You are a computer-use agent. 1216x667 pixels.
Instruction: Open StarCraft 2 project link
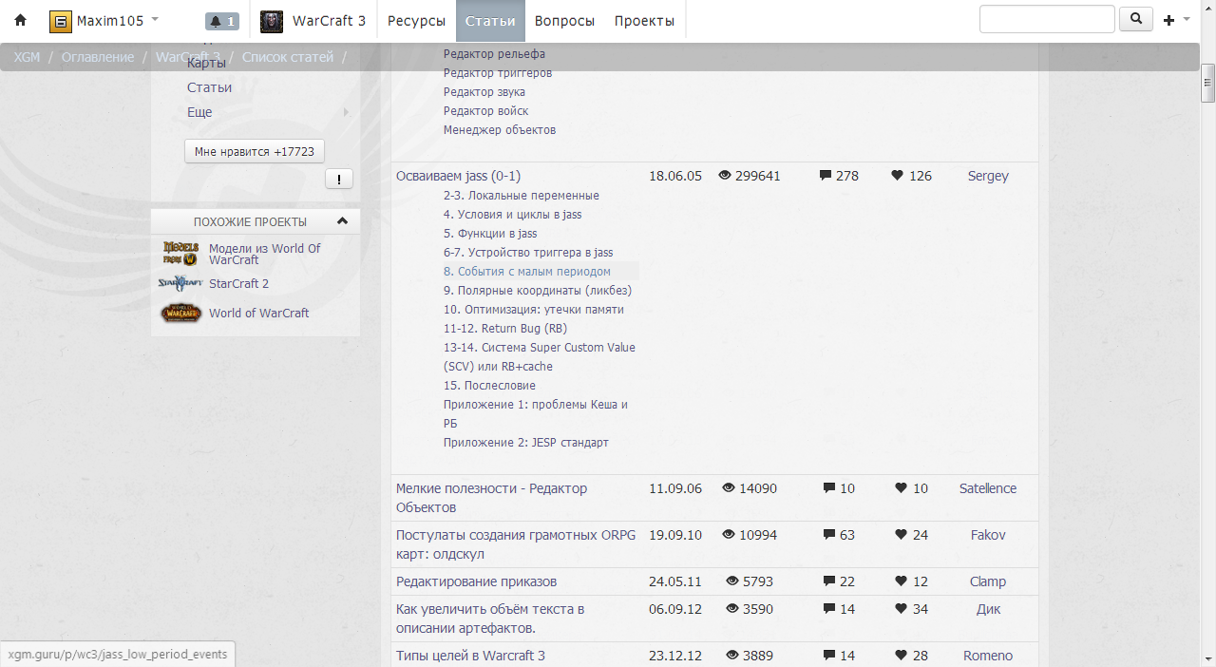coord(239,283)
